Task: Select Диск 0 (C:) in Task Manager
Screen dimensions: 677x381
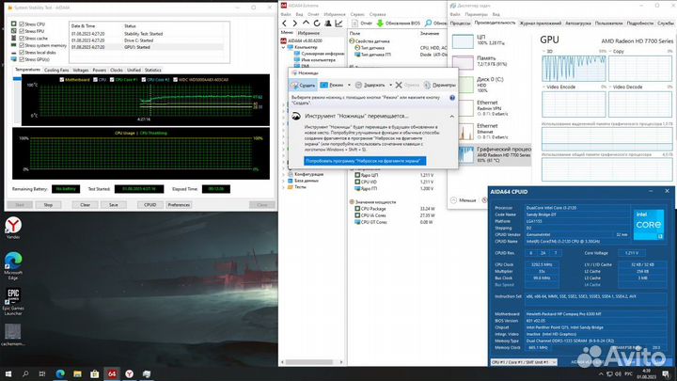Action: coord(490,85)
